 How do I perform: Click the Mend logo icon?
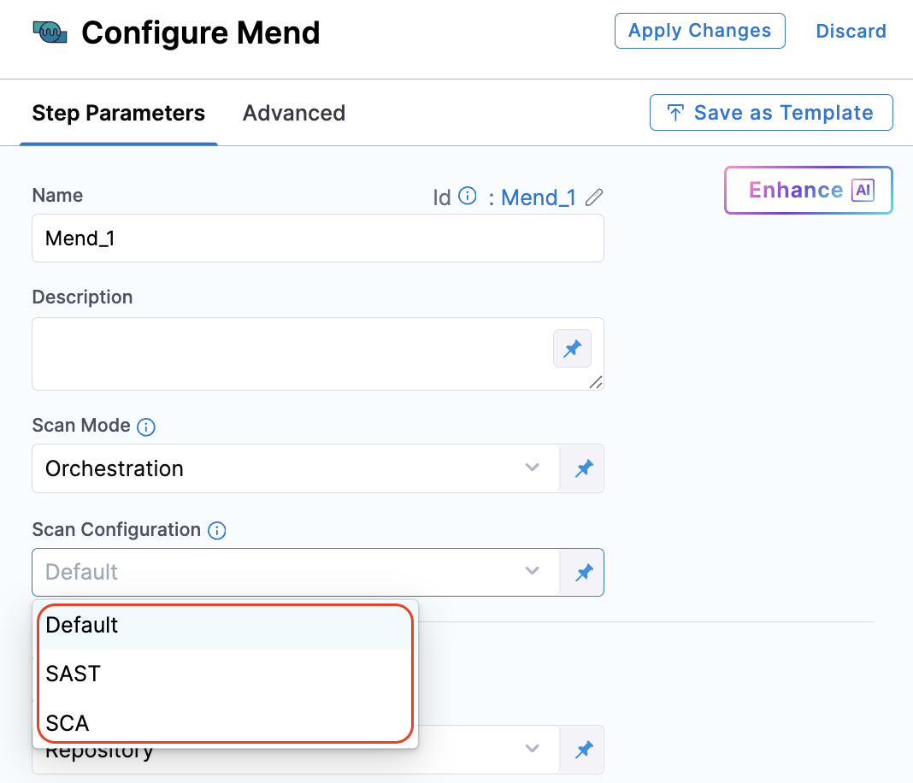click(50, 33)
